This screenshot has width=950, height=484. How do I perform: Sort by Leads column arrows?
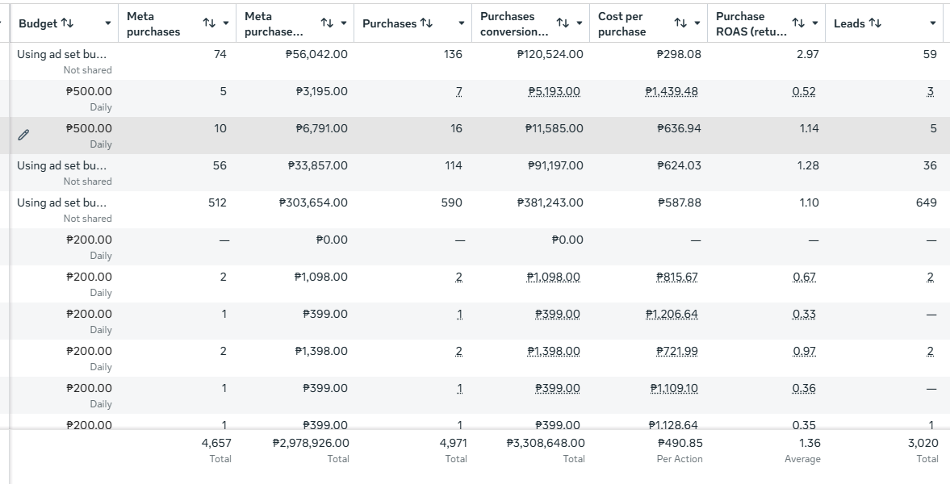[x=875, y=23]
